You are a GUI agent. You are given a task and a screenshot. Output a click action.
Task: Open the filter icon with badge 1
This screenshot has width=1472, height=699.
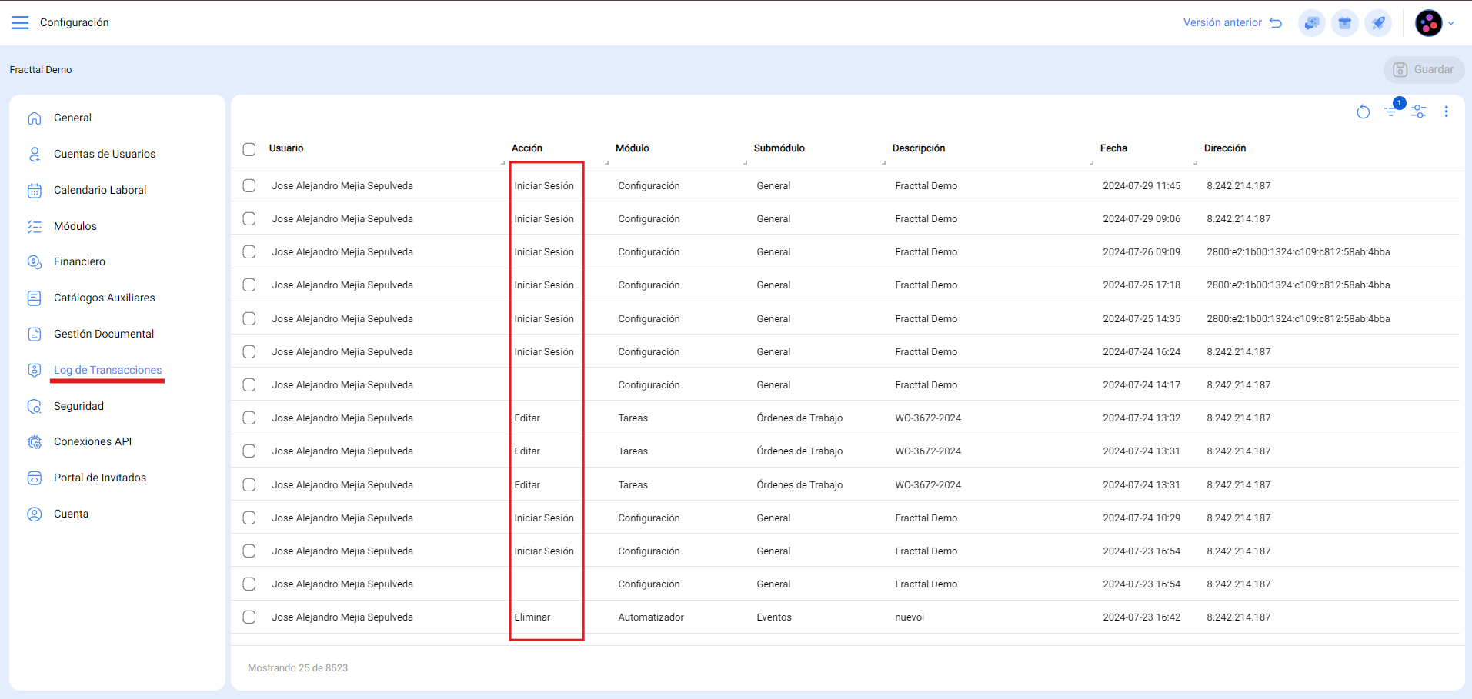[x=1391, y=112]
